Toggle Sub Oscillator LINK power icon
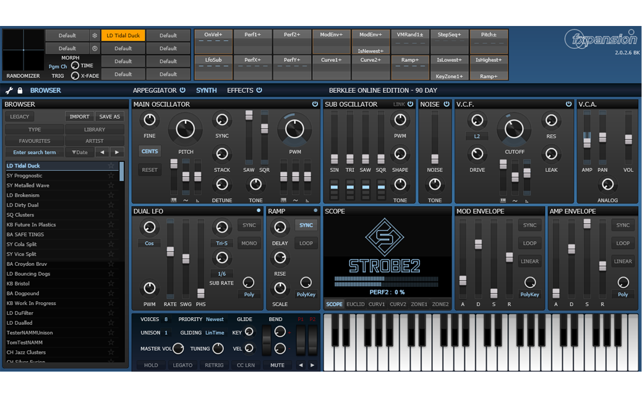The image size is (642, 397). [x=410, y=104]
